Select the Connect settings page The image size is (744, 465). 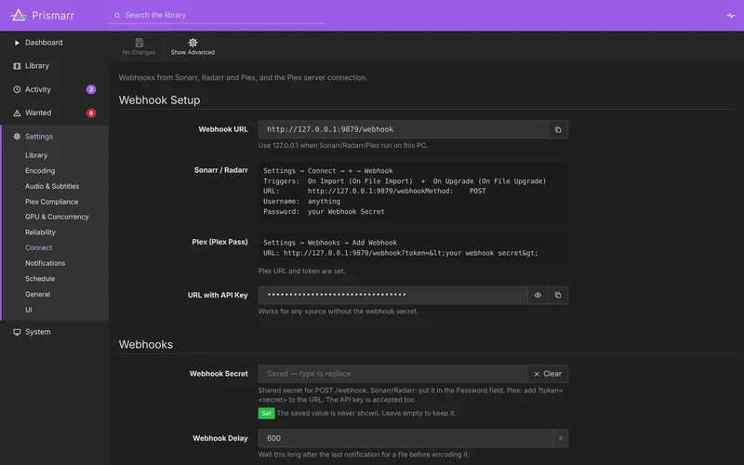pos(38,247)
